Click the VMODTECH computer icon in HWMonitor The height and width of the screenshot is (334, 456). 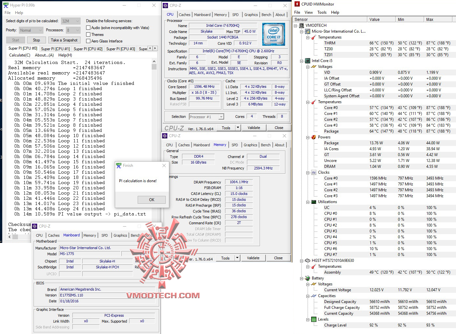[301, 25]
